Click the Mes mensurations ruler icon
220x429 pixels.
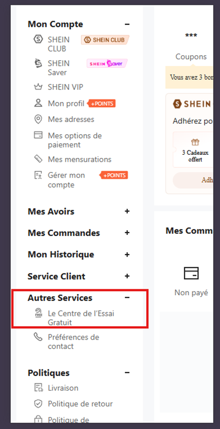click(38, 159)
